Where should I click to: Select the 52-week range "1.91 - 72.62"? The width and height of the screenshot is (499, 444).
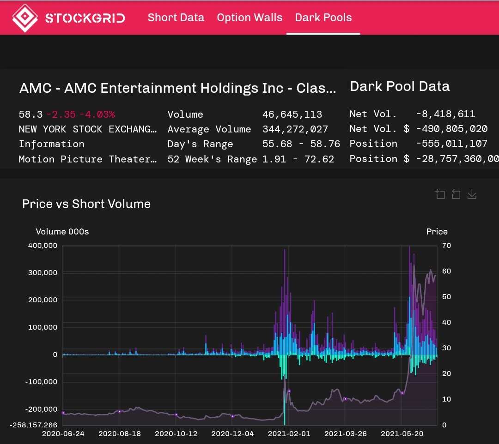(x=298, y=159)
